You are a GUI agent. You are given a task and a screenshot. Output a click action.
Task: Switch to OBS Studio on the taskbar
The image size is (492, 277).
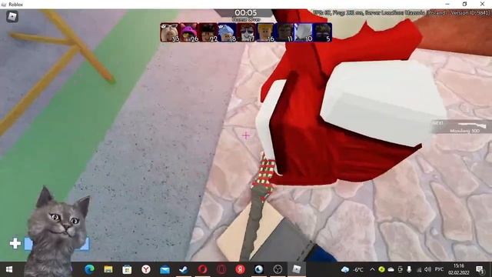tap(278, 269)
